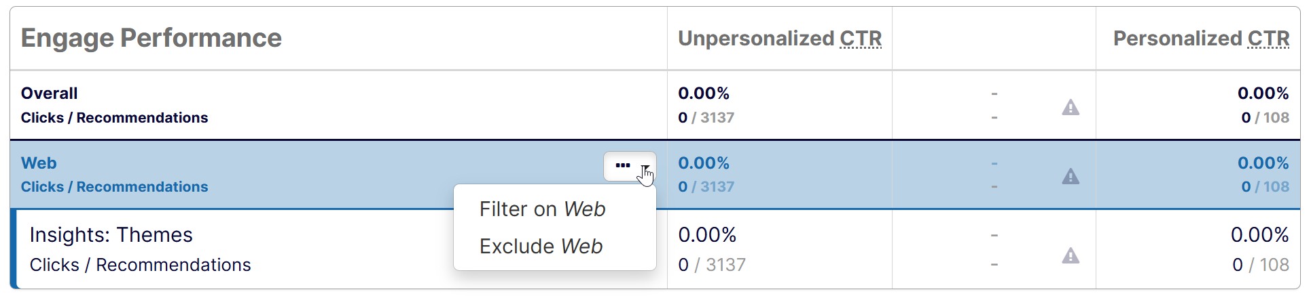Click "Clicks / Recommendations" under Web

pos(114,187)
